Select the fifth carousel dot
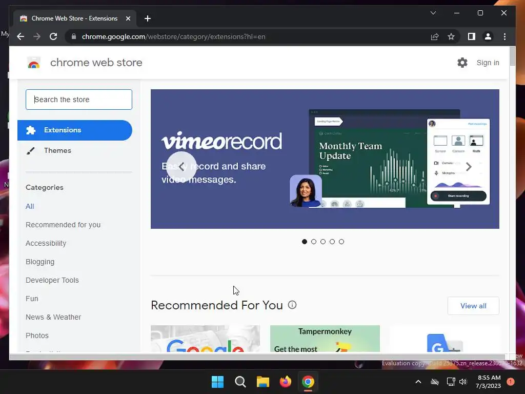This screenshot has height=394, width=525. pyautogui.click(x=341, y=242)
